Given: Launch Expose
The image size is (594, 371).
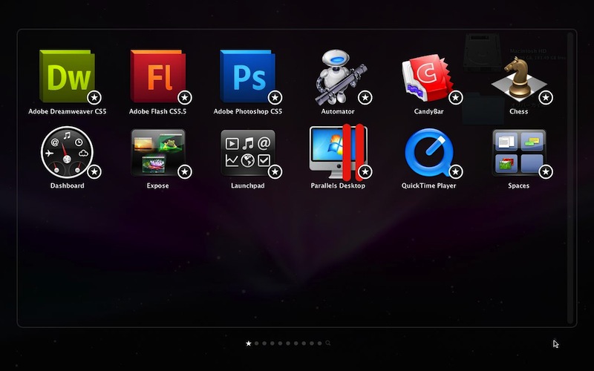Looking at the screenshot, I should 157,151.
